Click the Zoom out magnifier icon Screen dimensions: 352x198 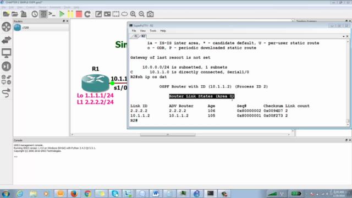click(141, 14)
